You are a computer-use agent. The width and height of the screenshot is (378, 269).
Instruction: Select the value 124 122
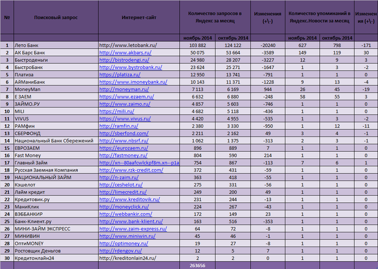pyautogui.click(x=233, y=45)
